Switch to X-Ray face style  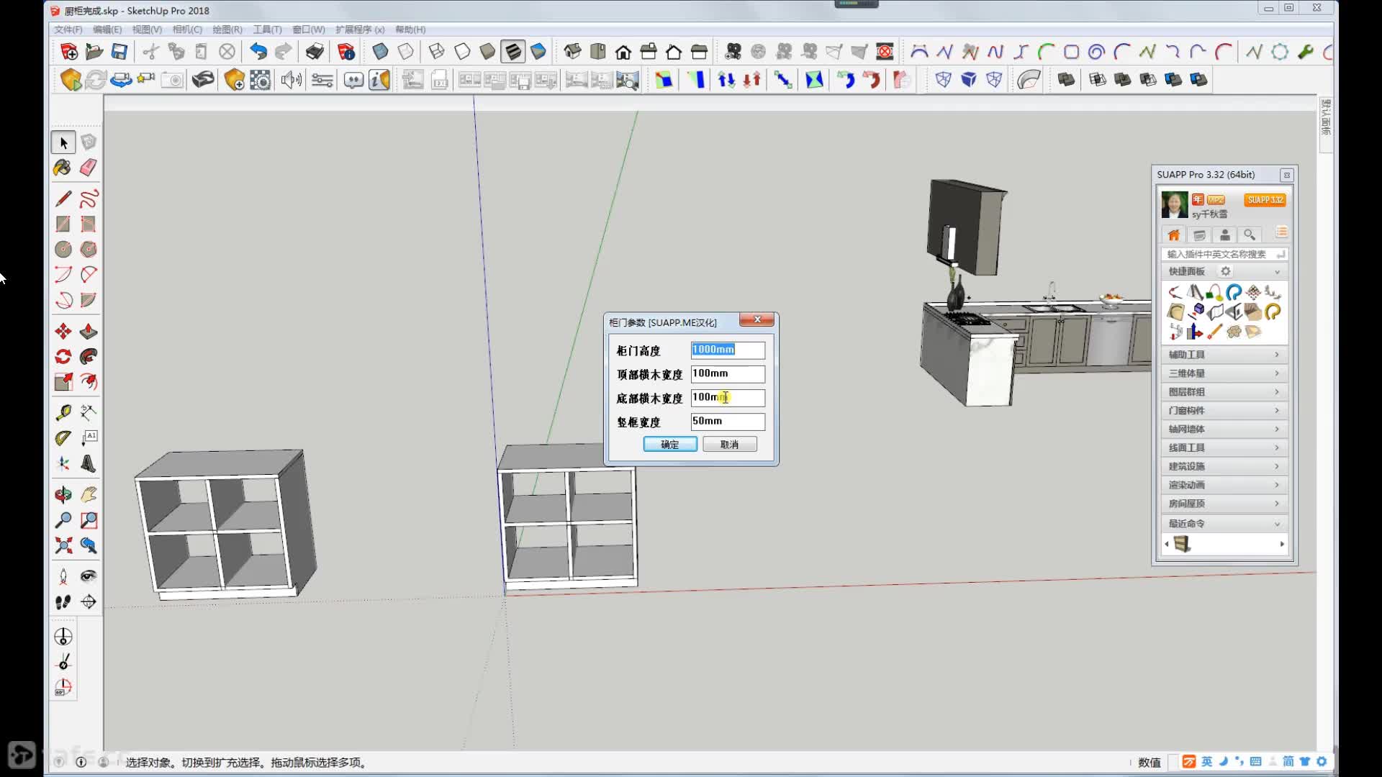pyautogui.click(x=380, y=51)
